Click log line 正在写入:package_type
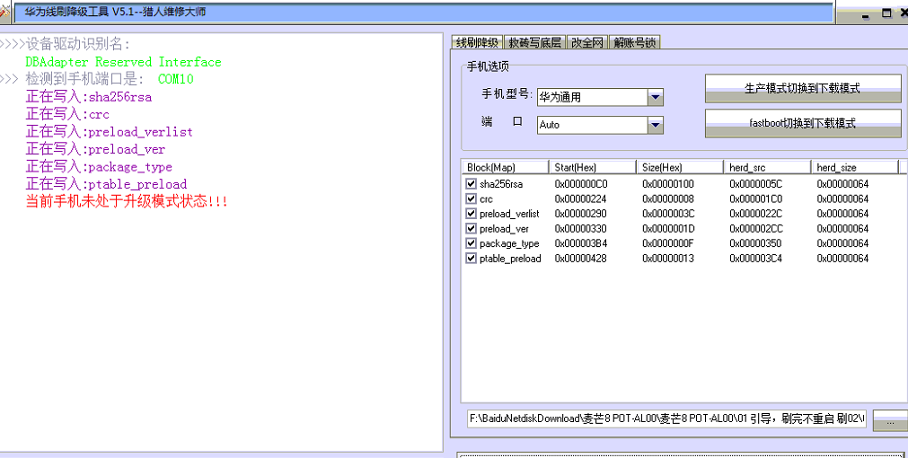This screenshot has width=908, height=458. [99, 167]
